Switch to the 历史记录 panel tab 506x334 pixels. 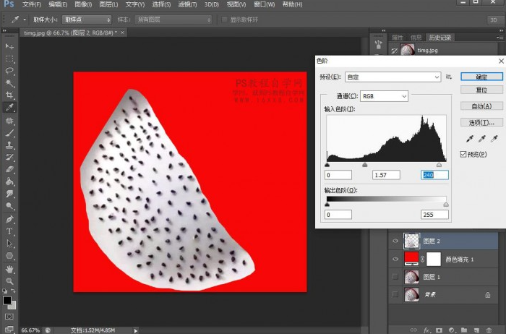coord(441,37)
